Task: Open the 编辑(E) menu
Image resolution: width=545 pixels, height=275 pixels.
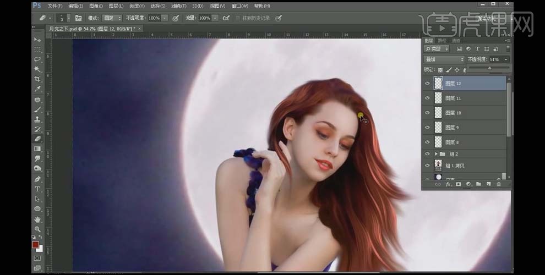Action: (76, 6)
